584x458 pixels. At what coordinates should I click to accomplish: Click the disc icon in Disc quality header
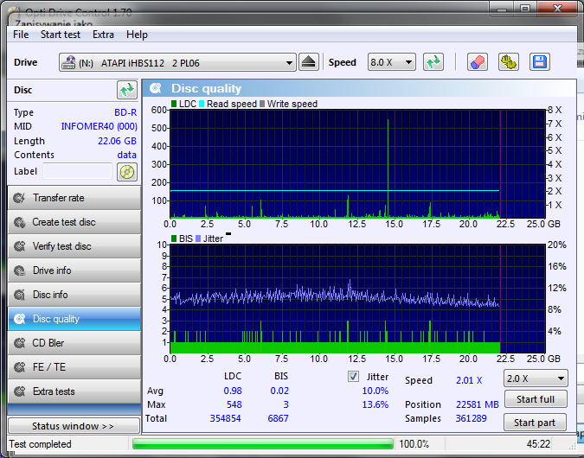[x=156, y=88]
